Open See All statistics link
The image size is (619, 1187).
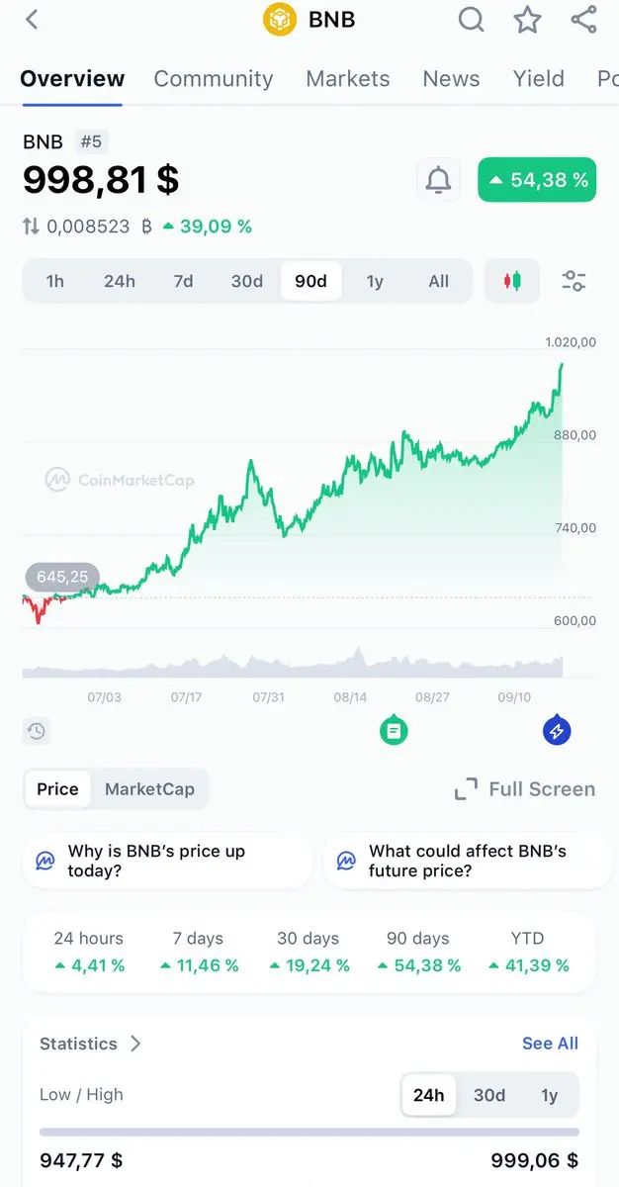[x=551, y=1044]
